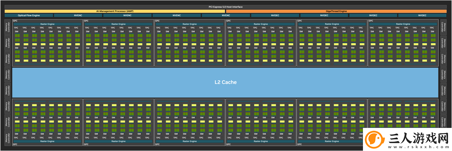Select the Raster Engine bar in the lower-left GPC
452x151 pixels.
tap(47, 141)
